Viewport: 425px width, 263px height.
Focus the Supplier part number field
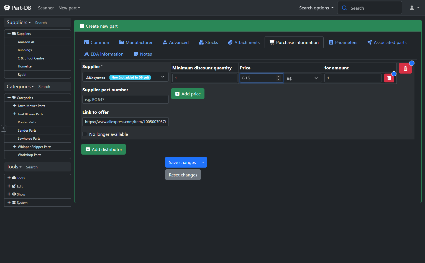(126, 100)
